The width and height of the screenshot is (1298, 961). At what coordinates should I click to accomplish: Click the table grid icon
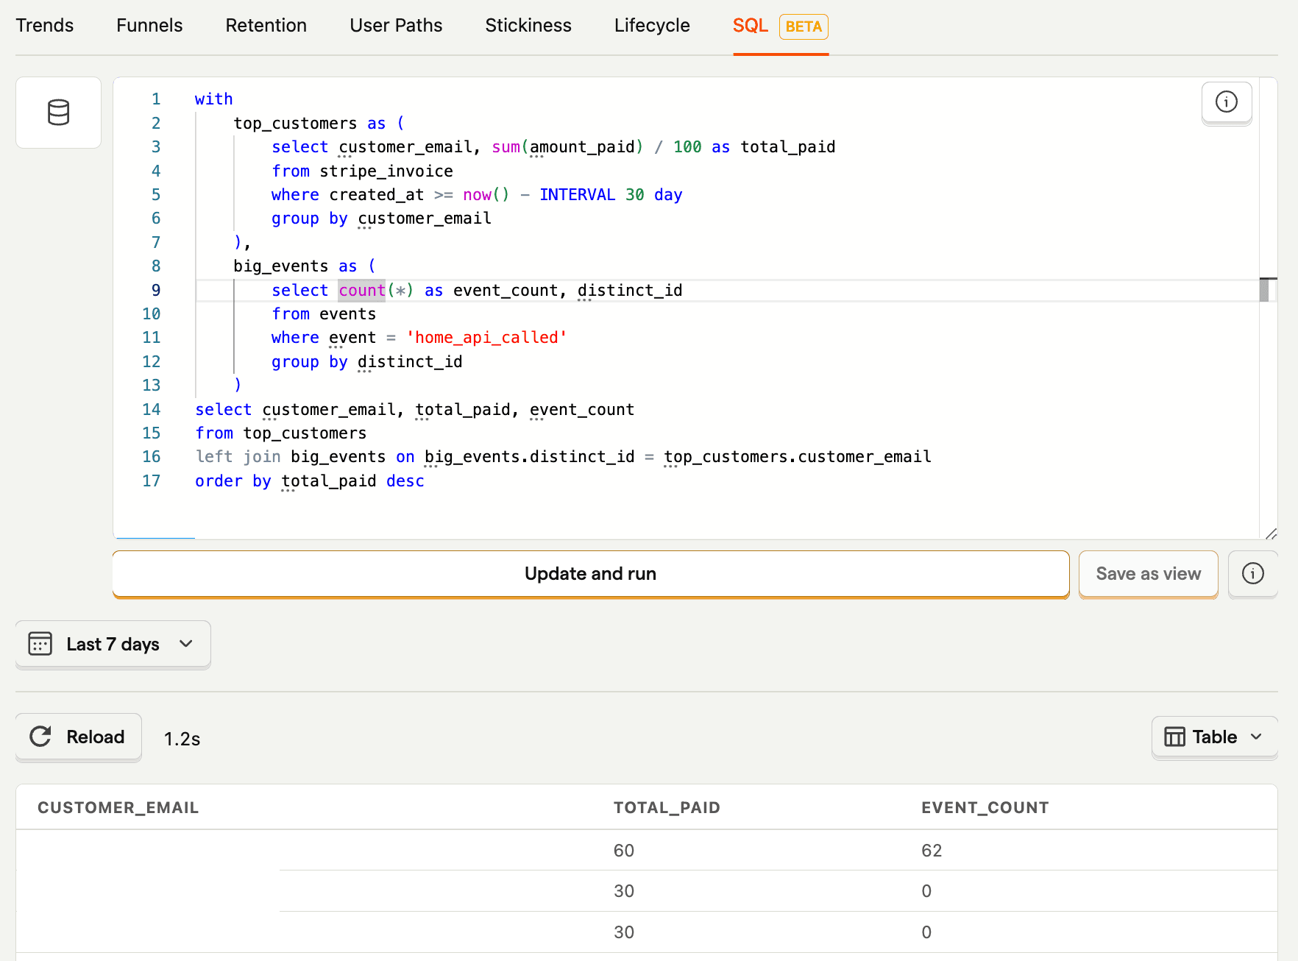(1174, 737)
